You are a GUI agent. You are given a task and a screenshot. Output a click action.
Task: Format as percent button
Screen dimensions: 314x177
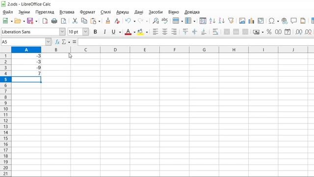click(269, 31)
